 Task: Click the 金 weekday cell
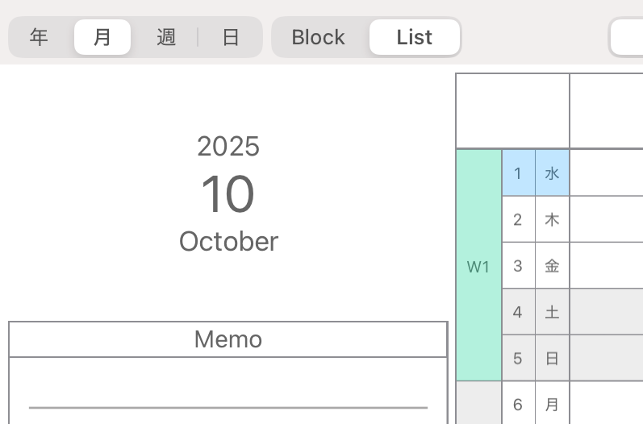pos(552,266)
